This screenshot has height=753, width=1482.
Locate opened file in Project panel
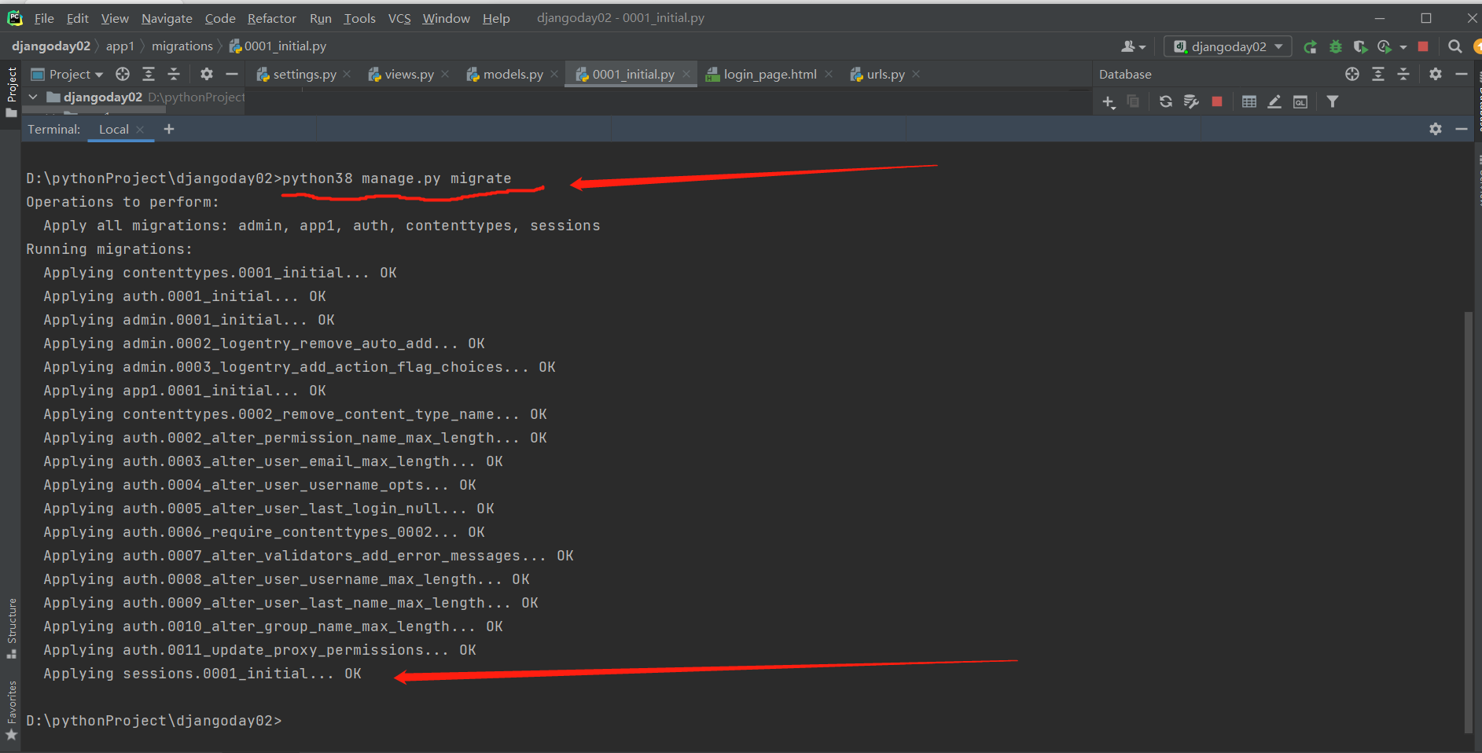tap(123, 74)
